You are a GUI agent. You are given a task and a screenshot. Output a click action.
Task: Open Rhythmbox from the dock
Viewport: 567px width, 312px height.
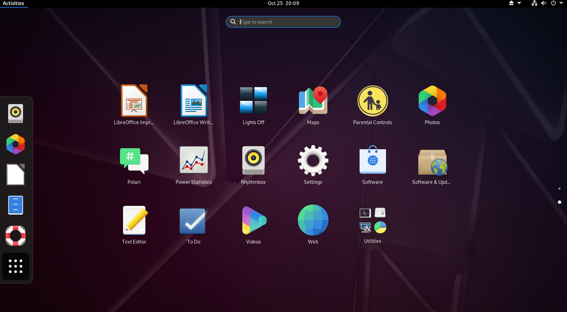coord(15,114)
